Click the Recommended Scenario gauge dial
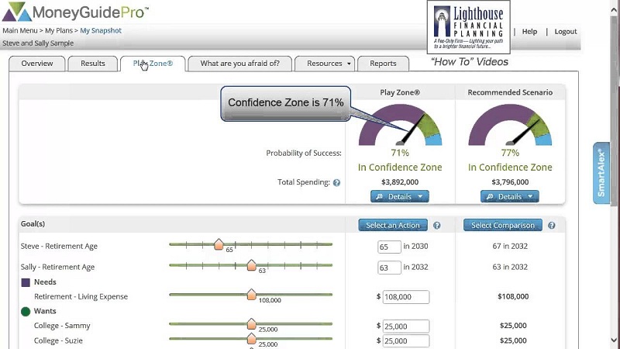 510,125
